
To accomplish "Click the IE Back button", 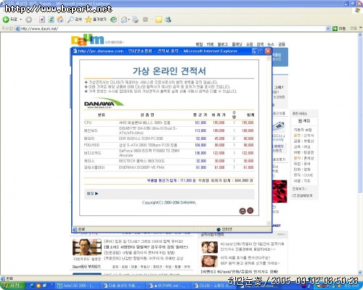I will (10, 20).
